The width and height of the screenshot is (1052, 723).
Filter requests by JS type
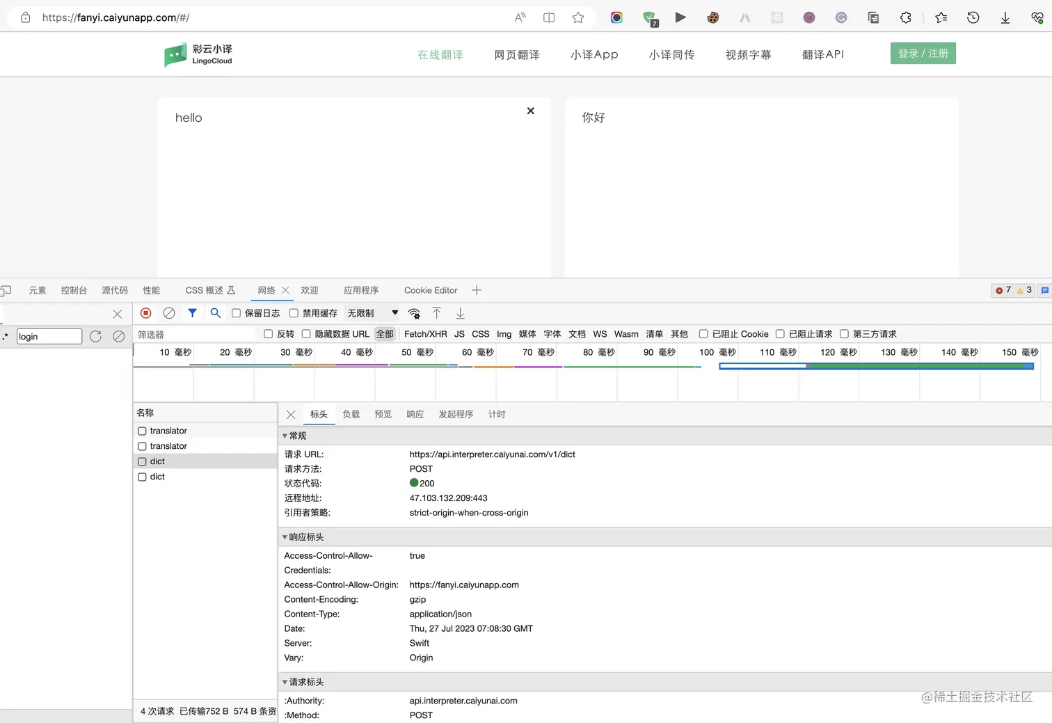(459, 334)
